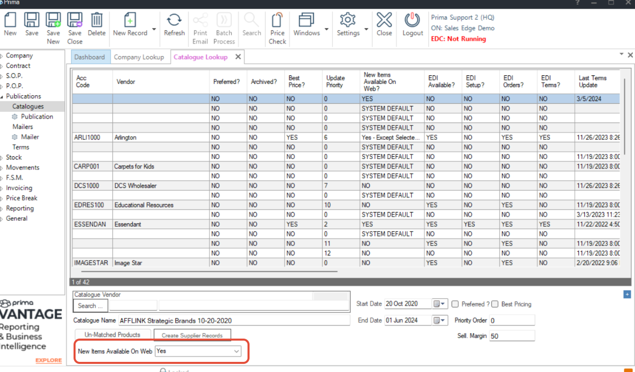Open Invoicing in the sidebar

(19, 188)
